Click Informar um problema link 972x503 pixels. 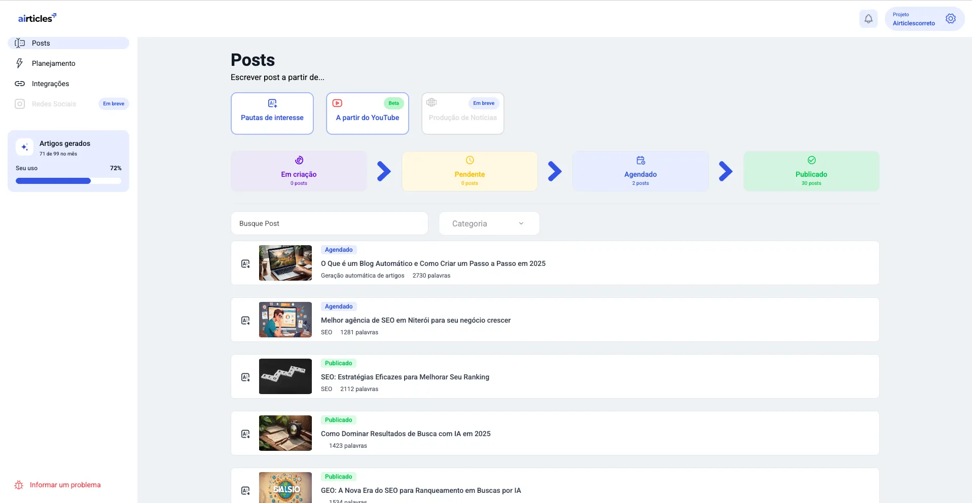click(x=65, y=485)
